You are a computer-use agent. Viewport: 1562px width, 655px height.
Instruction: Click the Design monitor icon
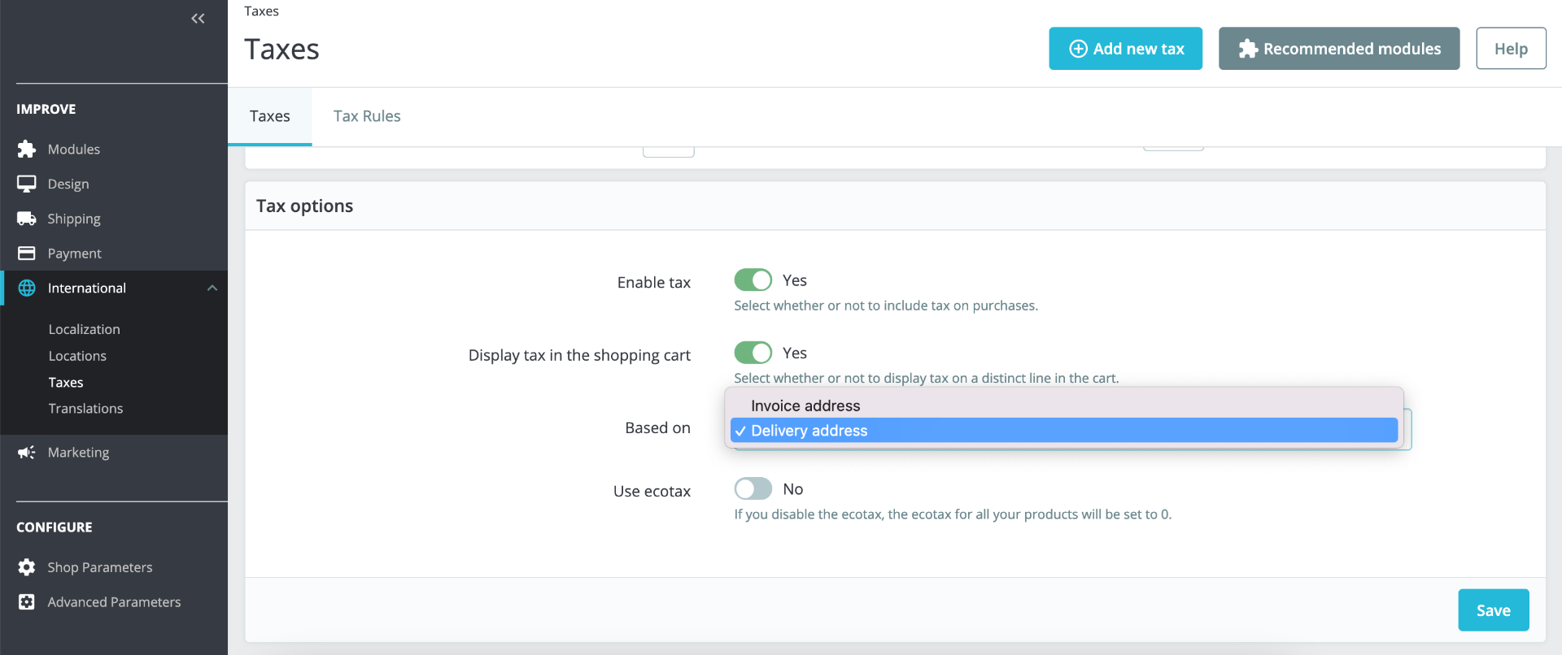pos(27,184)
